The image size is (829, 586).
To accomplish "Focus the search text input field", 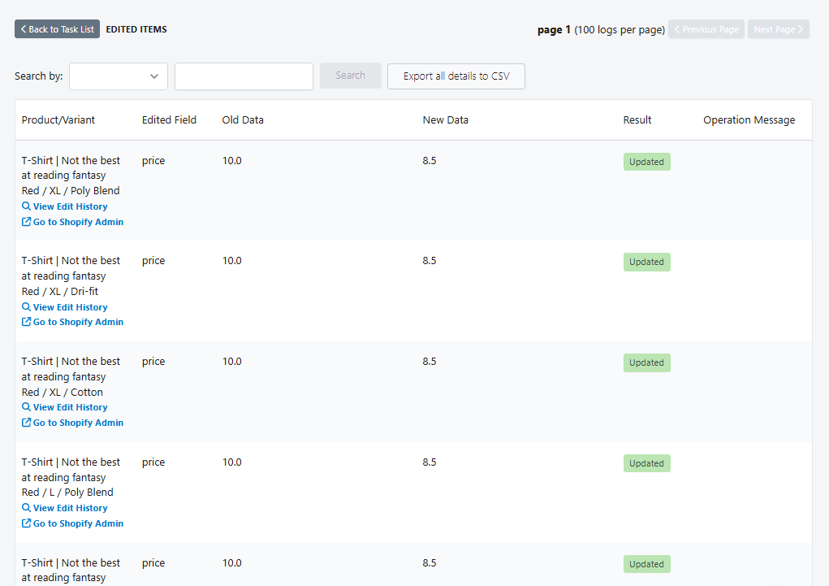I will point(244,76).
